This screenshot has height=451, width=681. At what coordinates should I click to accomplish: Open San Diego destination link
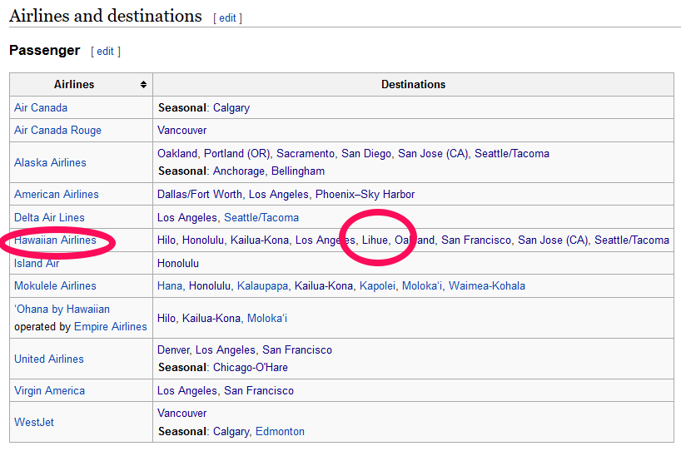pyautogui.click(x=366, y=154)
